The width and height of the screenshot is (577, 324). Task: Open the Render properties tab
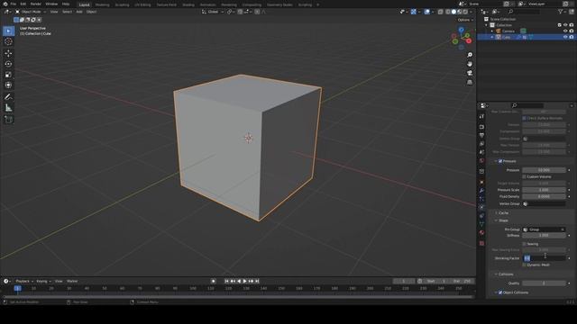(x=481, y=127)
